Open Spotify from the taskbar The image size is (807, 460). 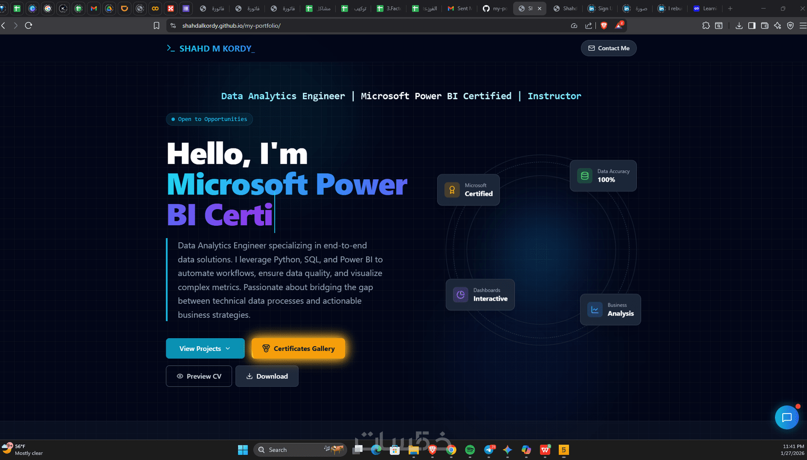click(x=470, y=450)
